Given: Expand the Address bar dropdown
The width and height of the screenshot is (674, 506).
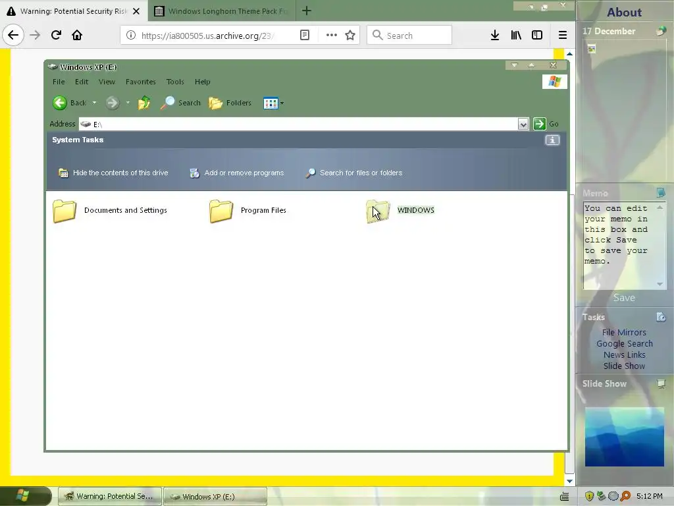Looking at the screenshot, I should click(523, 125).
